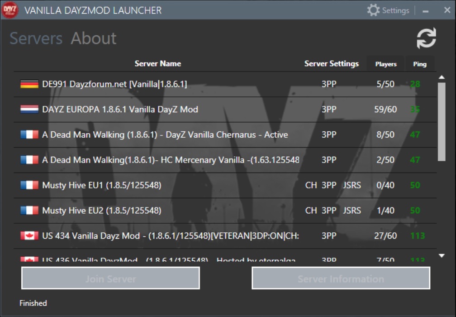The width and height of the screenshot is (456, 317).
Task: Switch to the Servers tab
Action: coord(36,38)
